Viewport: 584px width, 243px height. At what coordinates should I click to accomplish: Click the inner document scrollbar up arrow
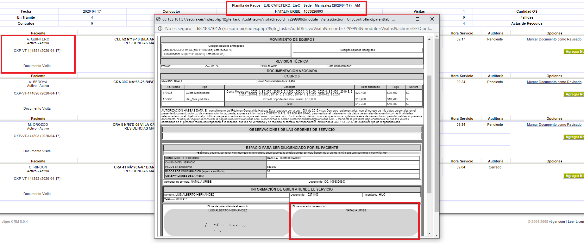click(429, 39)
